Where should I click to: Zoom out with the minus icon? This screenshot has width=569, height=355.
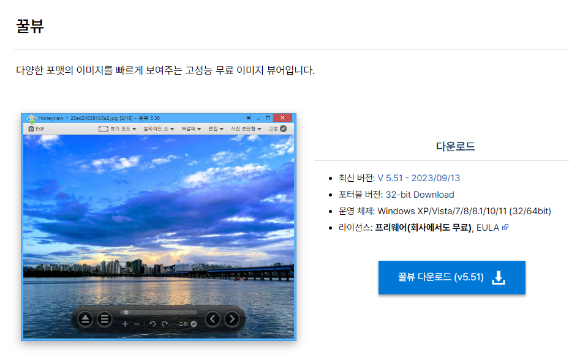pos(136,324)
